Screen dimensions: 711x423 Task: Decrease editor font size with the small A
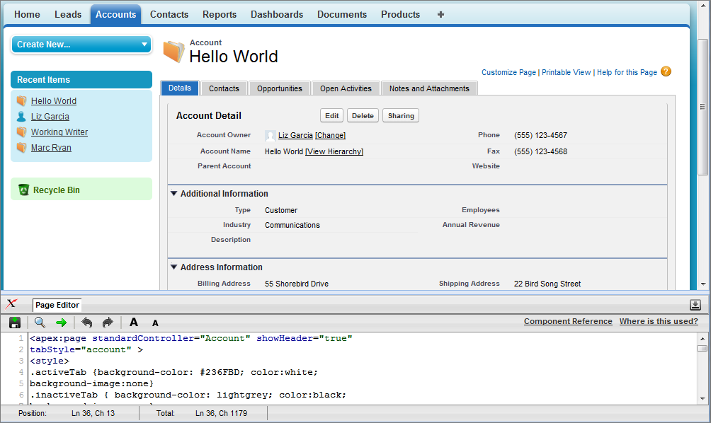(154, 323)
